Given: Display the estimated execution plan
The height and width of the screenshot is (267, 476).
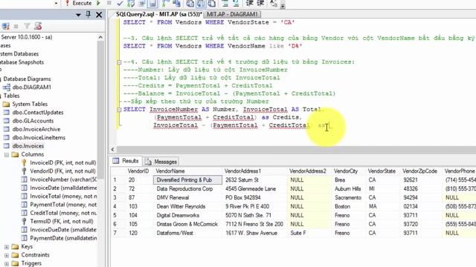Looking at the screenshot, I should coord(131,3).
